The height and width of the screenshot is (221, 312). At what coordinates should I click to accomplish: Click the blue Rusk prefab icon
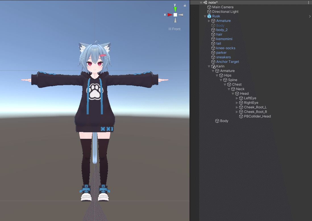pyautogui.click(x=209, y=16)
